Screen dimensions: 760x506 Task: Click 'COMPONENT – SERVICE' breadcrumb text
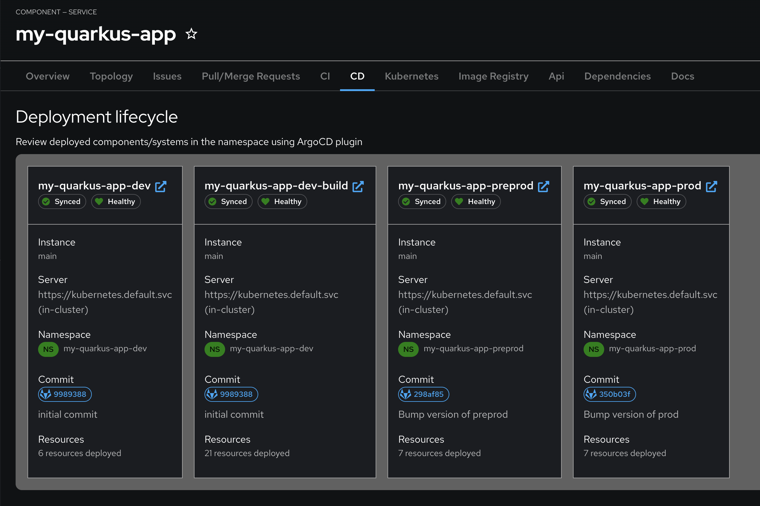click(x=56, y=12)
